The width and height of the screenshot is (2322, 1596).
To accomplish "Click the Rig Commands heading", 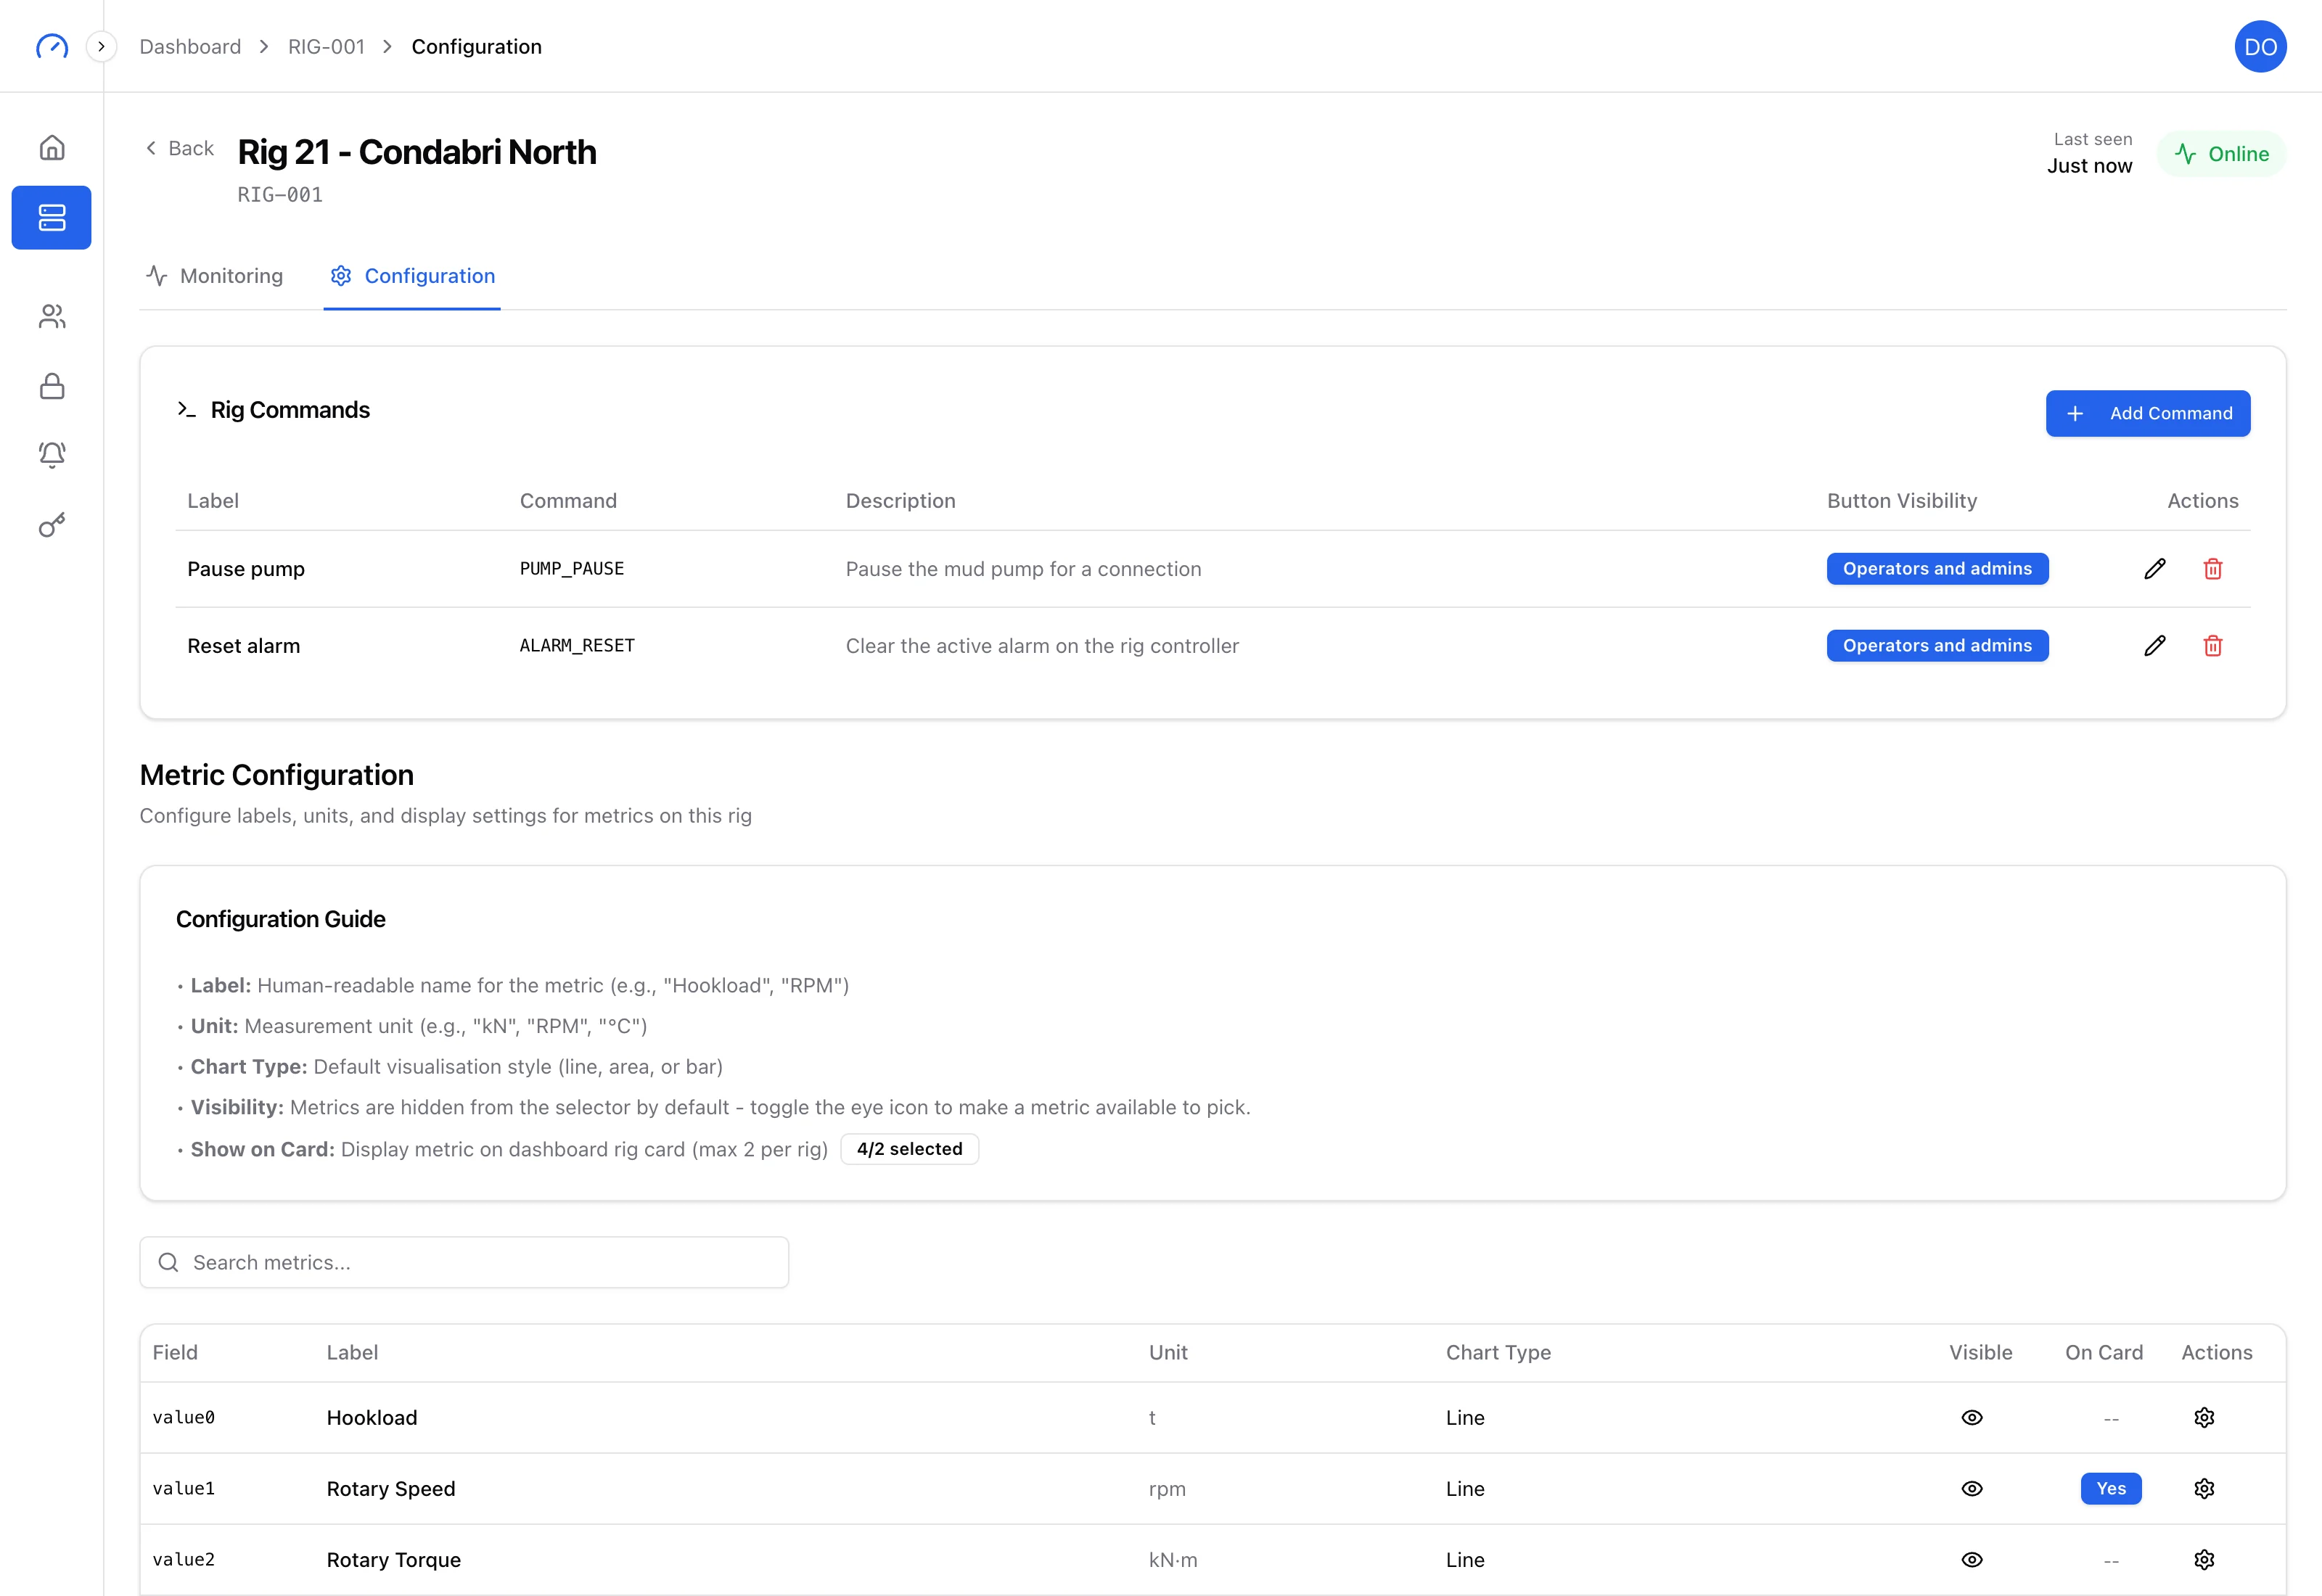I will coord(290,410).
